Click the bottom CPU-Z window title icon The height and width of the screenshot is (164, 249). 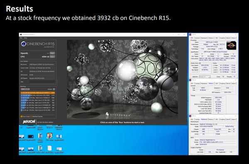pyautogui.click(x=190, y=116)
